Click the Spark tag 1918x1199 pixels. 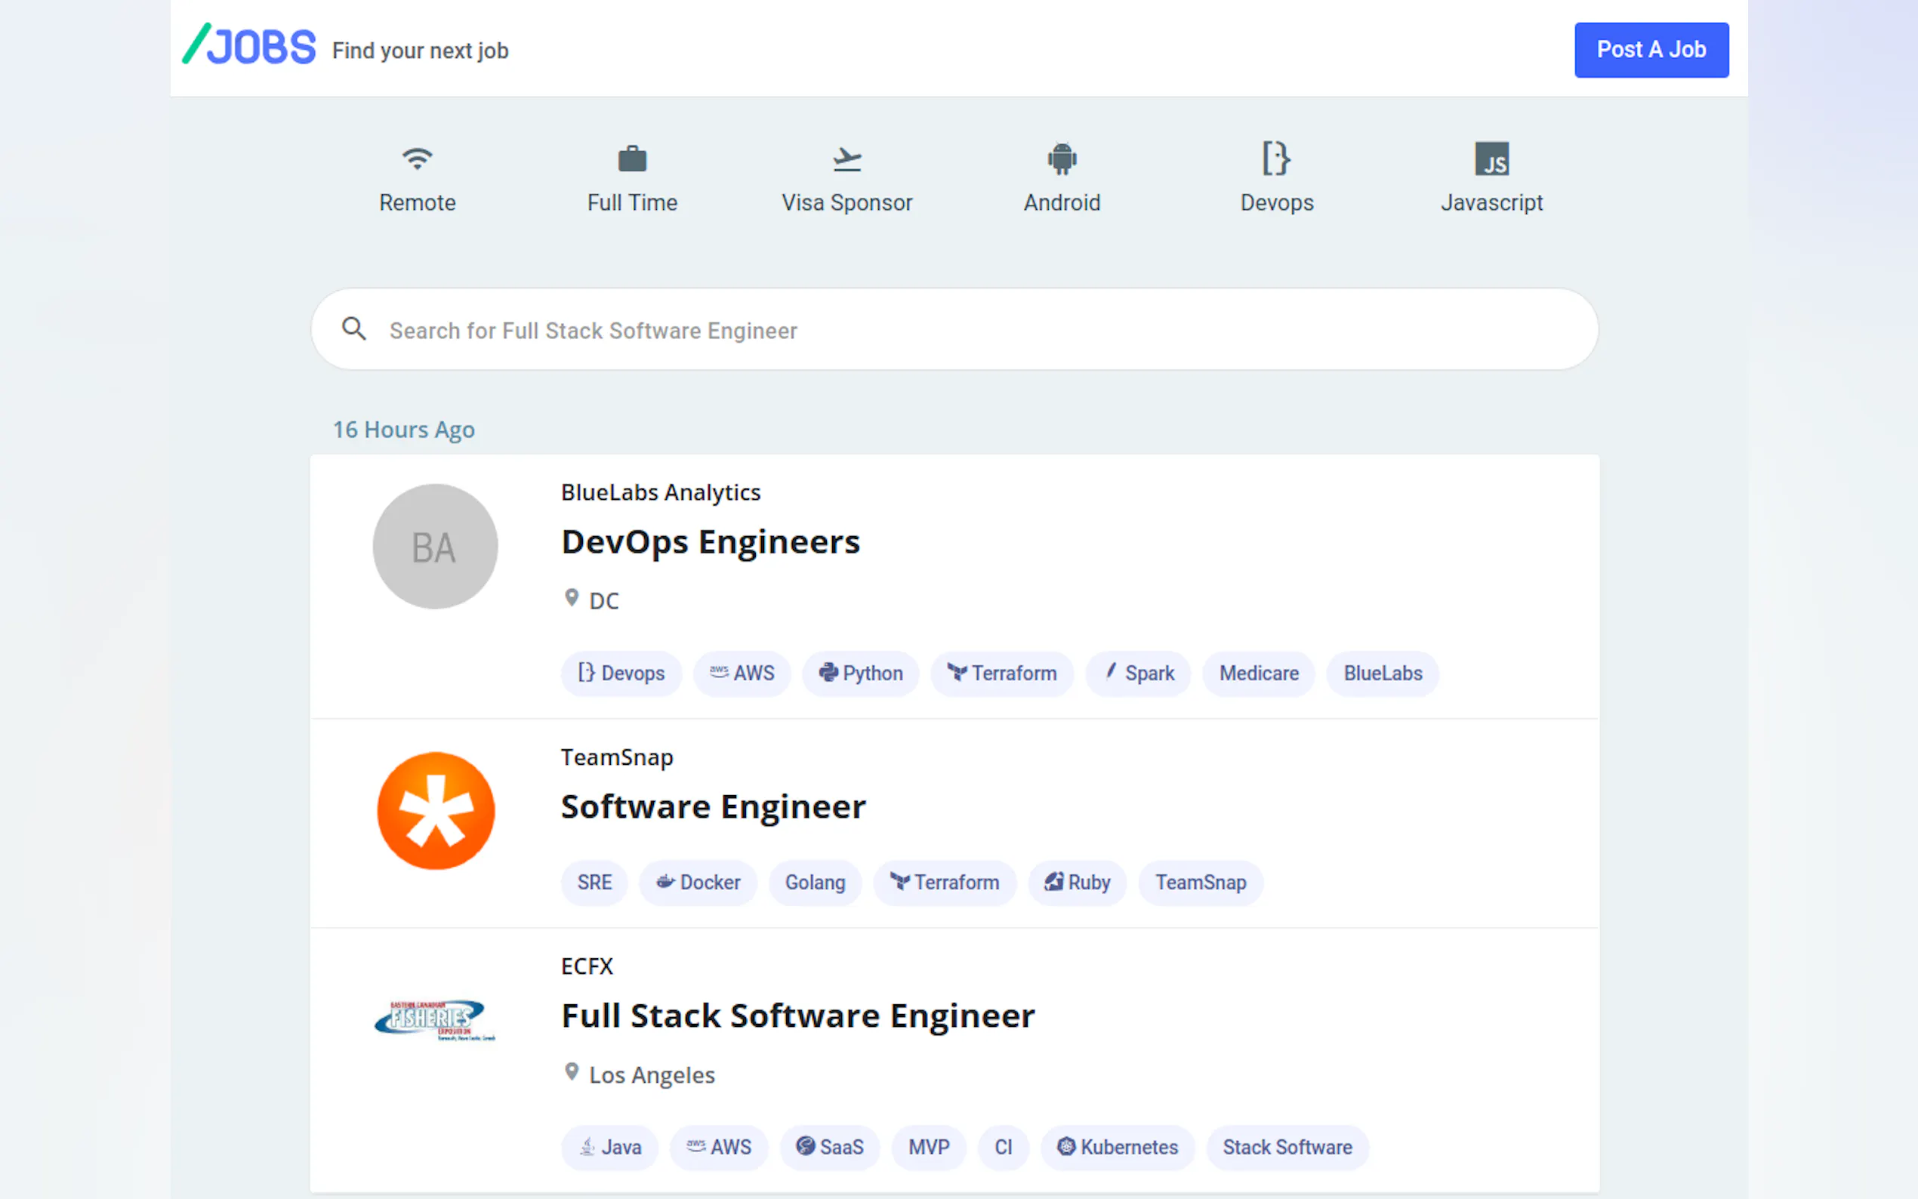[x=1138, y=673]
